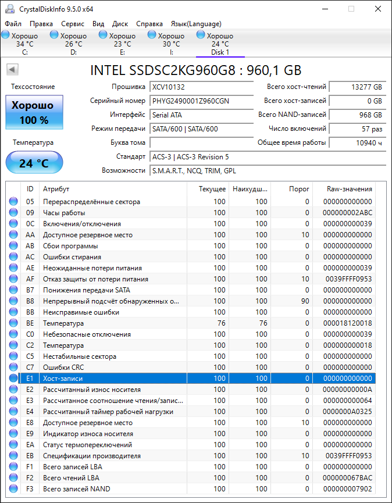Click status orb for drive D:

click(x=55, y=35)
